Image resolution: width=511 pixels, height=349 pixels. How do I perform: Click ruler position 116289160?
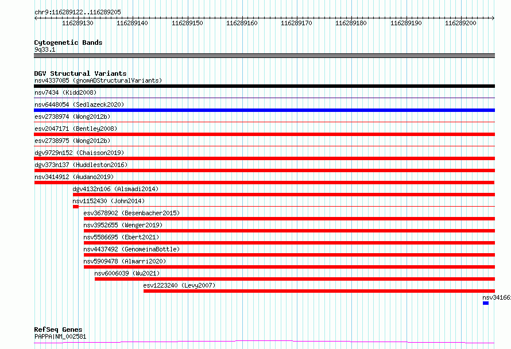[x=242, y=23]
